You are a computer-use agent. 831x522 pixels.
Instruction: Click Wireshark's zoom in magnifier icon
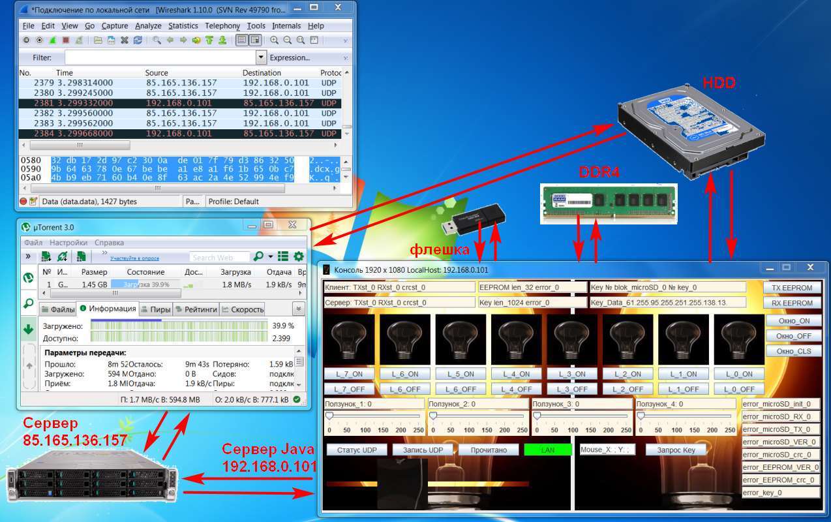[x=275, y=40]
